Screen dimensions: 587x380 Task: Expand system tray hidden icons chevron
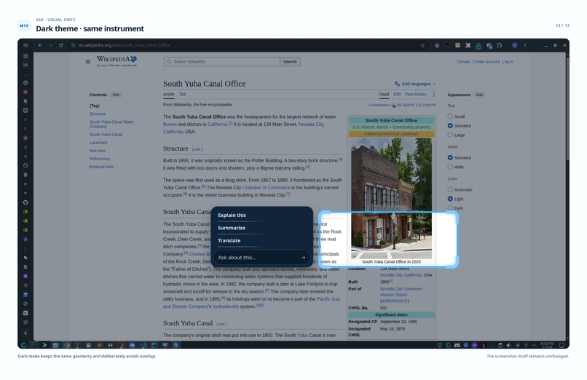pyautogui.click(x=535, y=345)
